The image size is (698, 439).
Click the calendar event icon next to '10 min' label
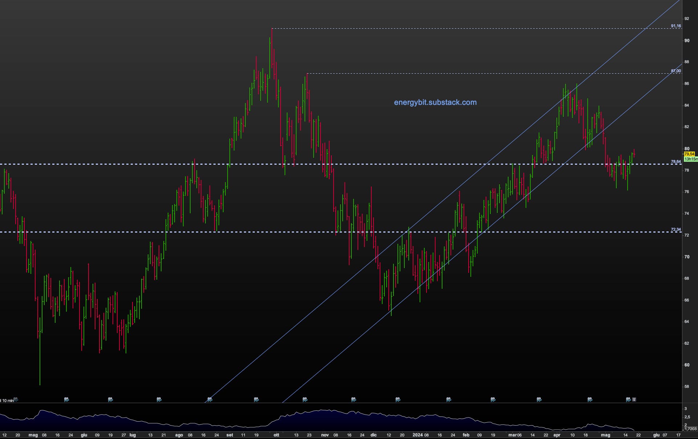pyautogui.click(x=16, y=399)
